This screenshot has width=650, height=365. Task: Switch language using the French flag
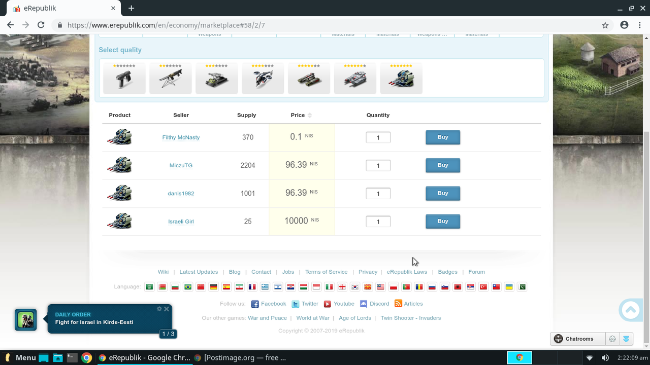click(x=252, y=287)
